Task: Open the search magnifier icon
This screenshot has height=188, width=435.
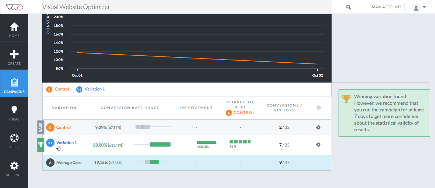Action: [x=348, y=7]
